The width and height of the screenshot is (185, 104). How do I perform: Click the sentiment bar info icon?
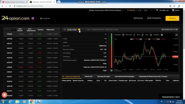tap(111, 70)
